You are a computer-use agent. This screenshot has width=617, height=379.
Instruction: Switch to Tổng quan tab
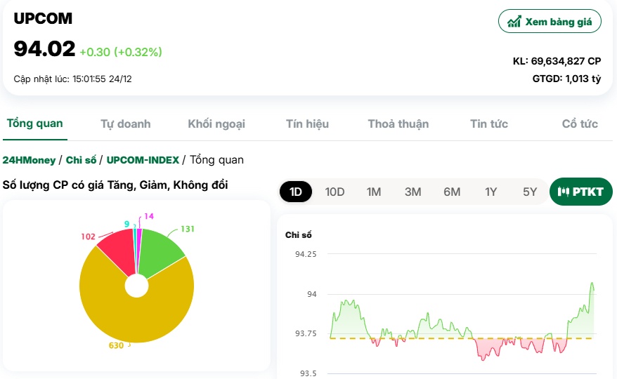pos(35,124)
